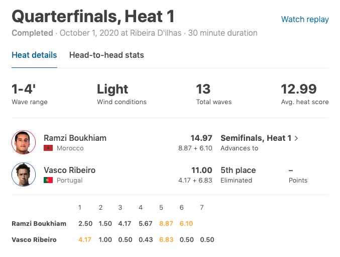Click the Quarterfinals, Heat 1 heading

93,17
